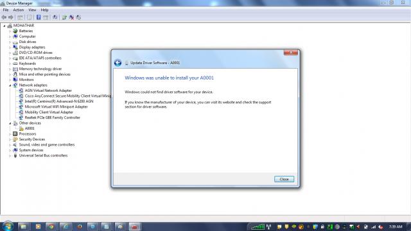Screen dimensions: 411x231
Task: Click the green signal bars tray icon
Action: click(x=258, y=227)
